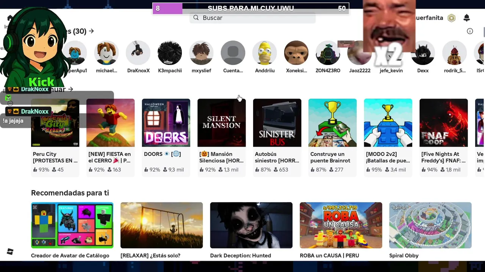The height and width of the screenshot is (272, 485).
Task: Click the home icon in sidebar
Action: [x=10, y=18]
